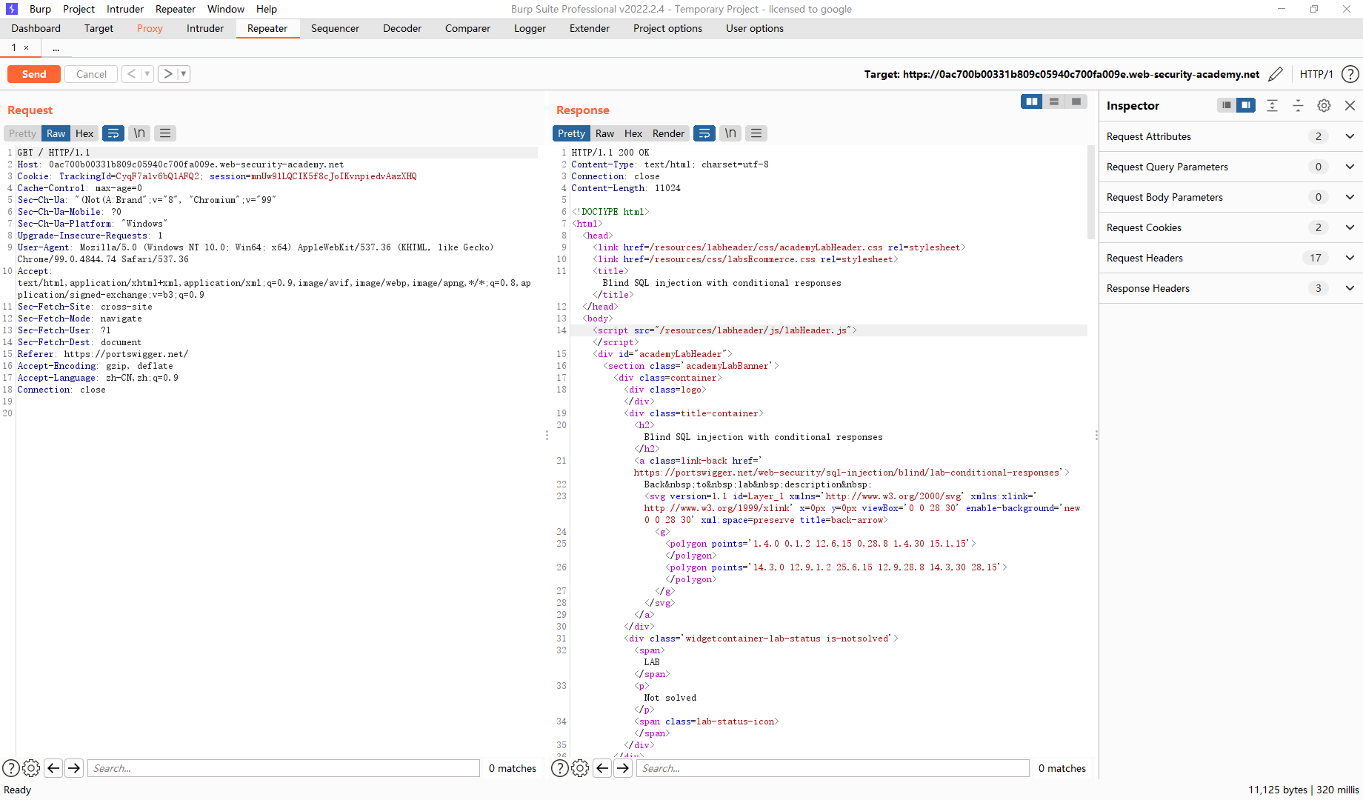Add a new Repeater tab with ellipsis
This screenshot has height=800, width=1363.
point(56,48)
